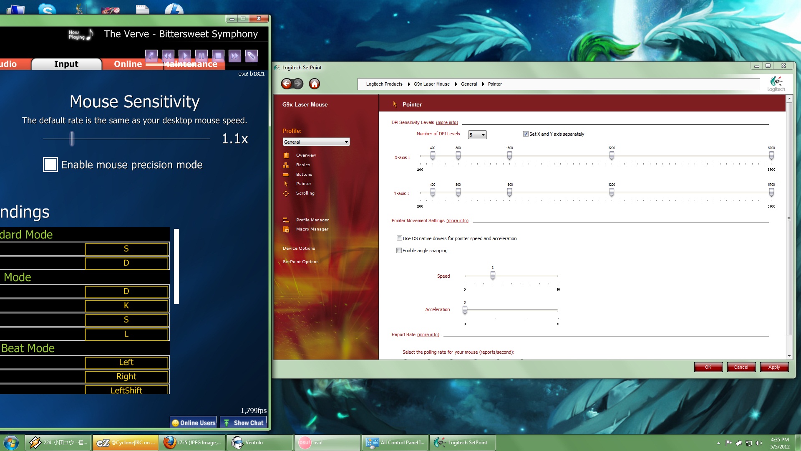Click Apply in Logitech SetPoint
The width and height of the screenshot is (801, 451).
click(774, 367)
